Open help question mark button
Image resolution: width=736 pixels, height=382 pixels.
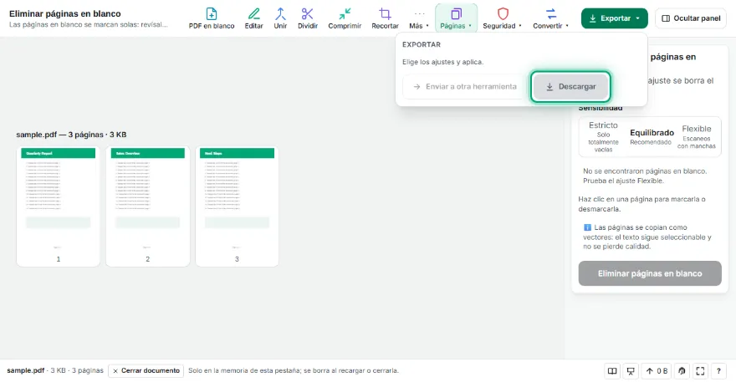718,371
